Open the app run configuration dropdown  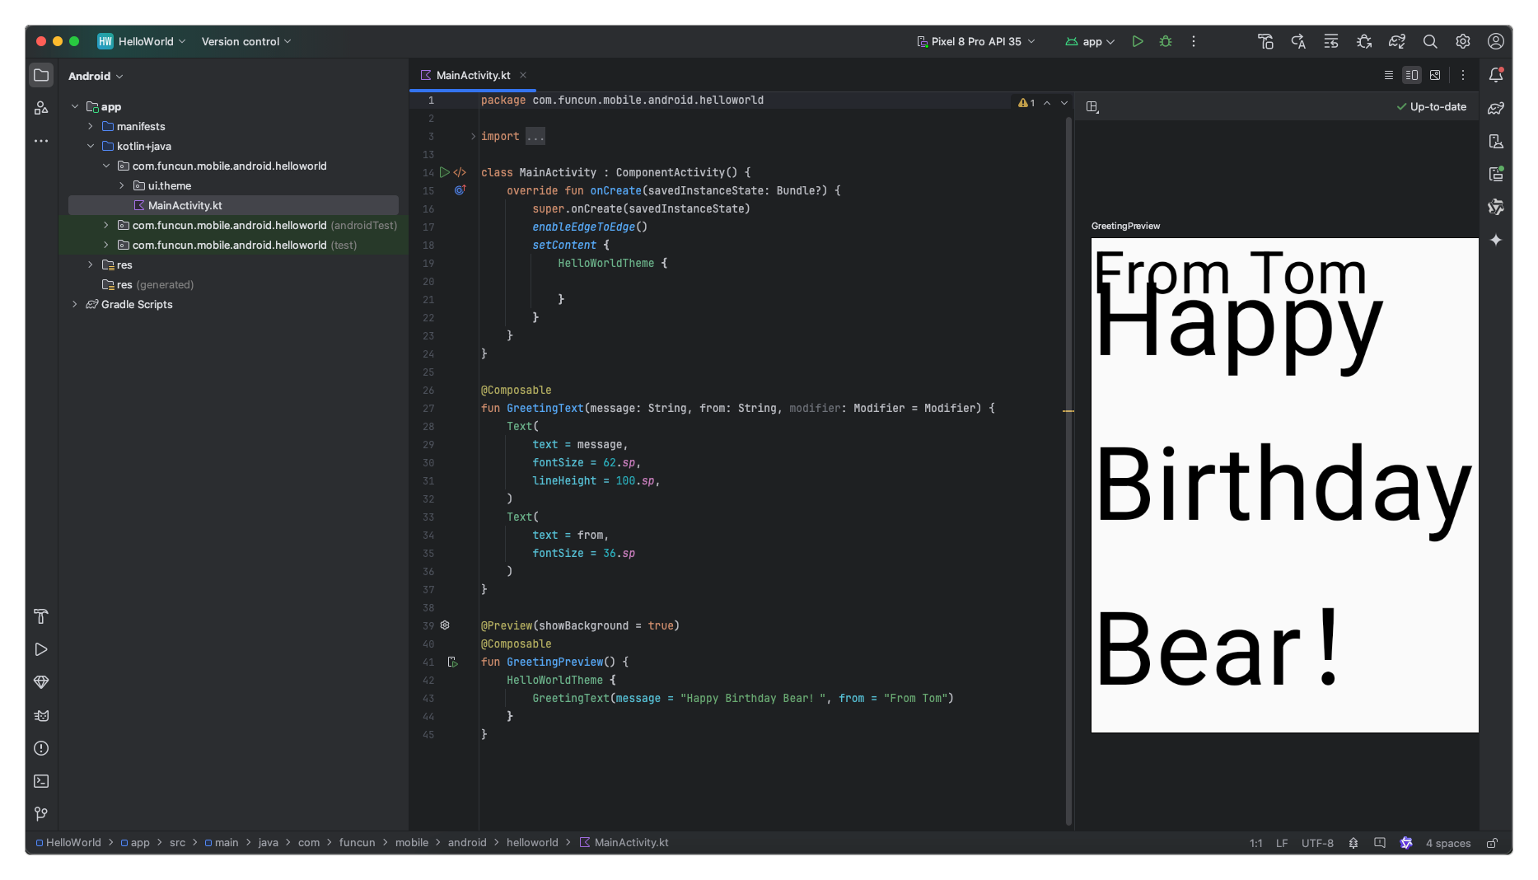click(x=1090, y=41)
